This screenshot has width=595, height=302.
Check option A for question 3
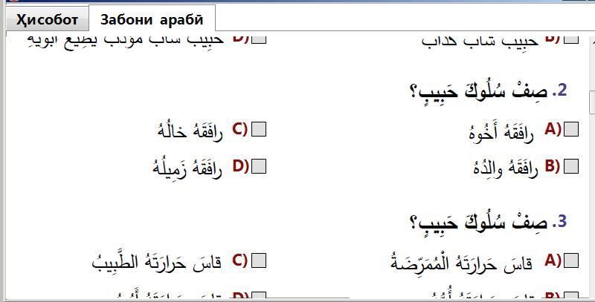click(x=571, y=260)
